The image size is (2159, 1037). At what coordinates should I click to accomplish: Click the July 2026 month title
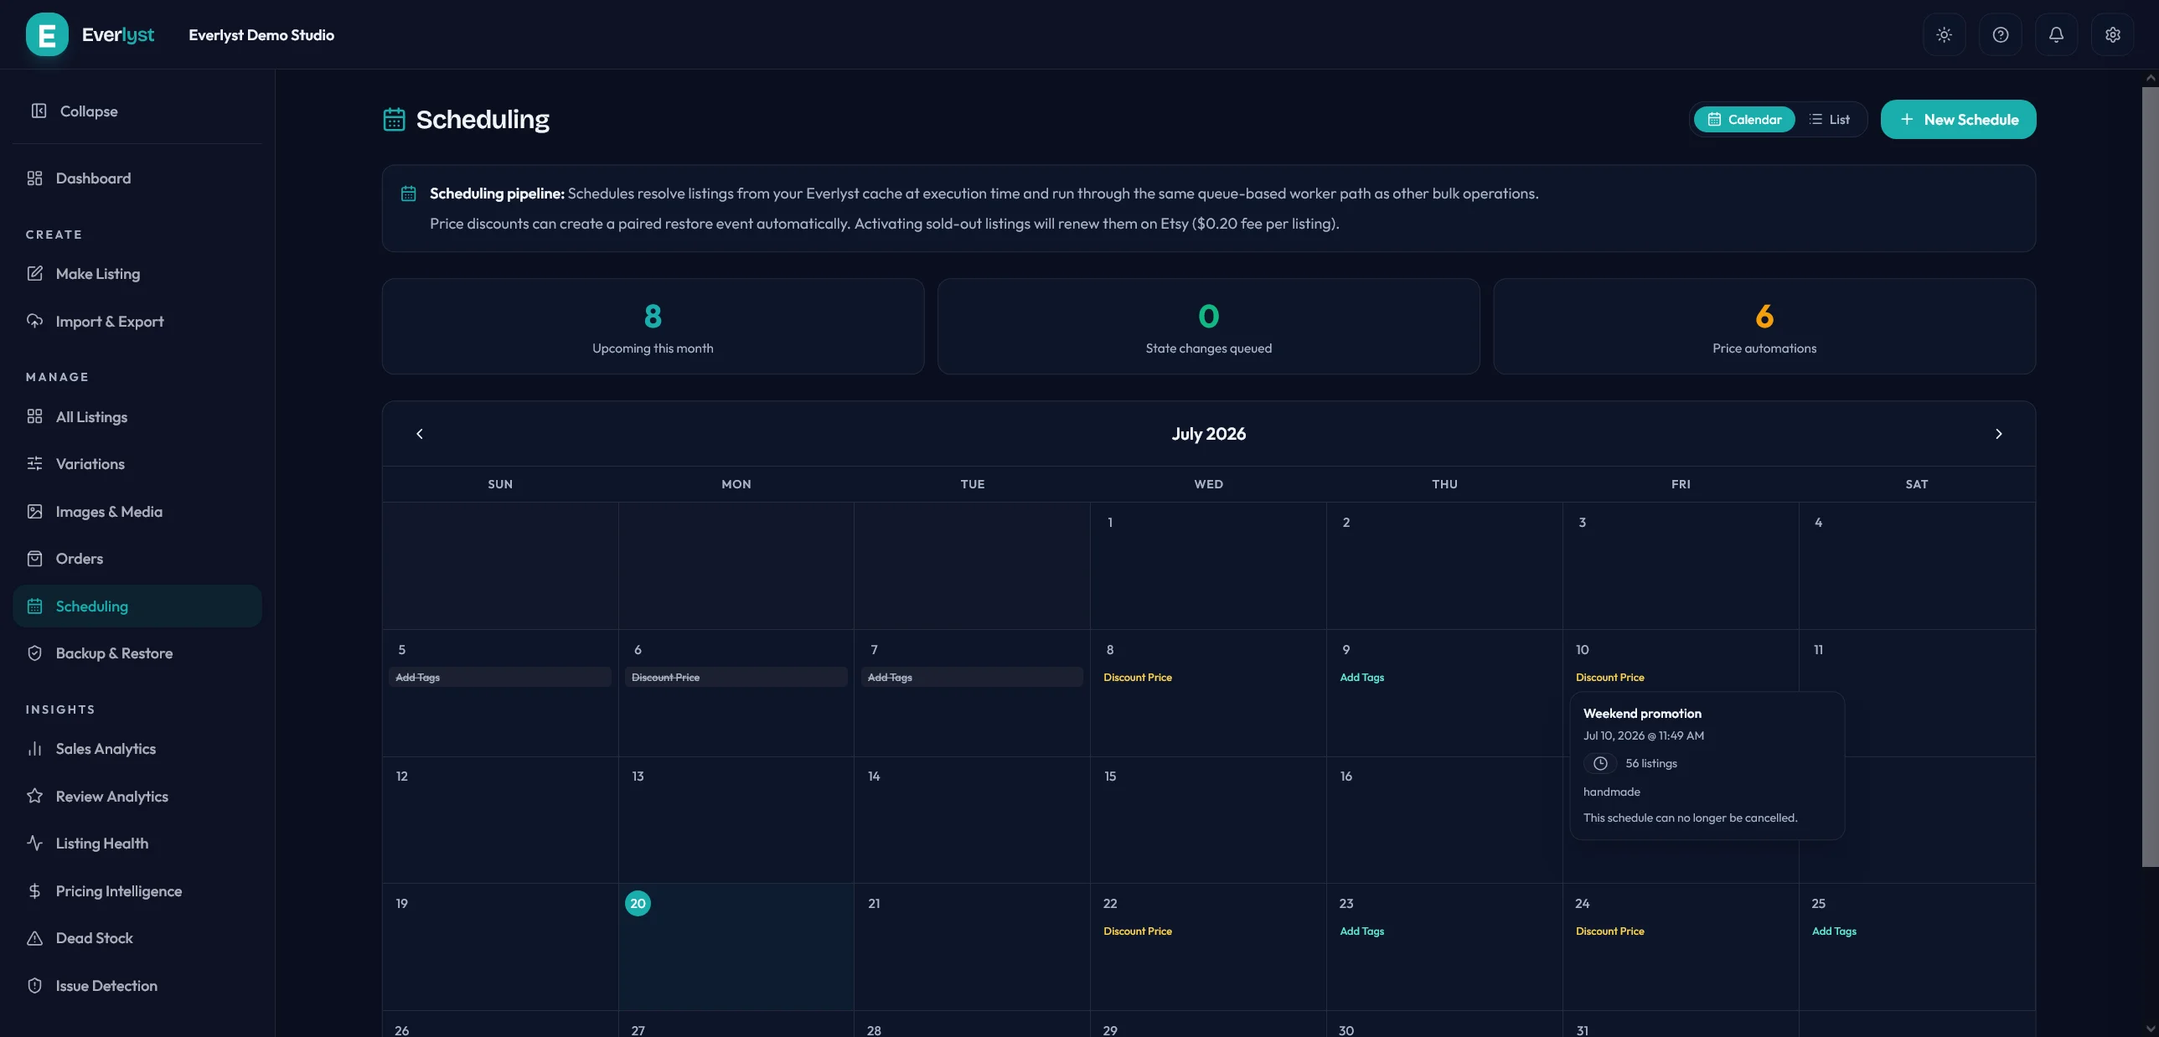tap(1209, 433)
